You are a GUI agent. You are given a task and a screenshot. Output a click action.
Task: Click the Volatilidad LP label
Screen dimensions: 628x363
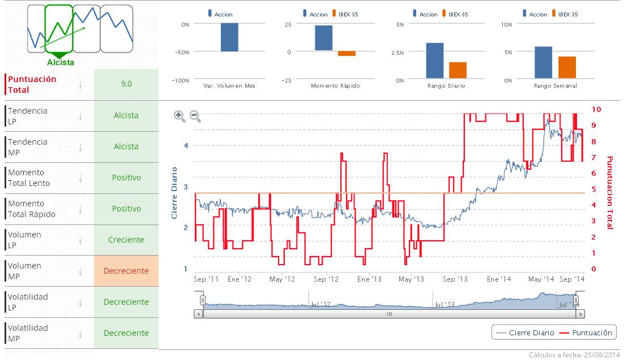pos(28,302)
